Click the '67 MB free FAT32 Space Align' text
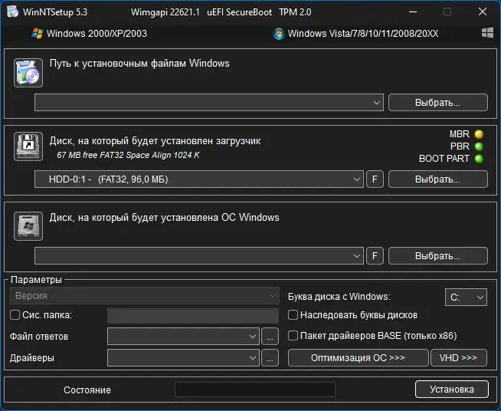This screenshot has width=501, height=411. tap(128, 155)
